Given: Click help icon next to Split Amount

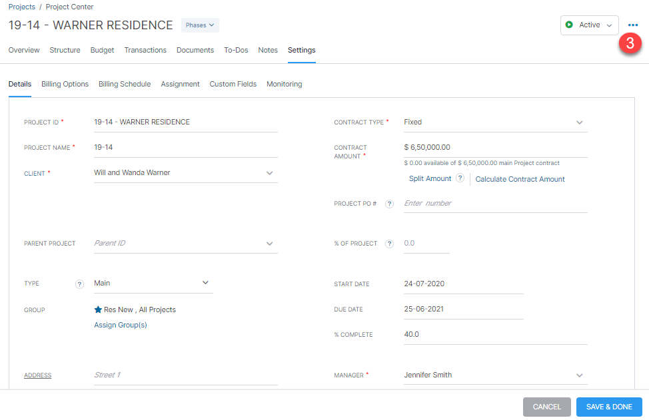Looking at the screenshot, I should tap(460, 178).
